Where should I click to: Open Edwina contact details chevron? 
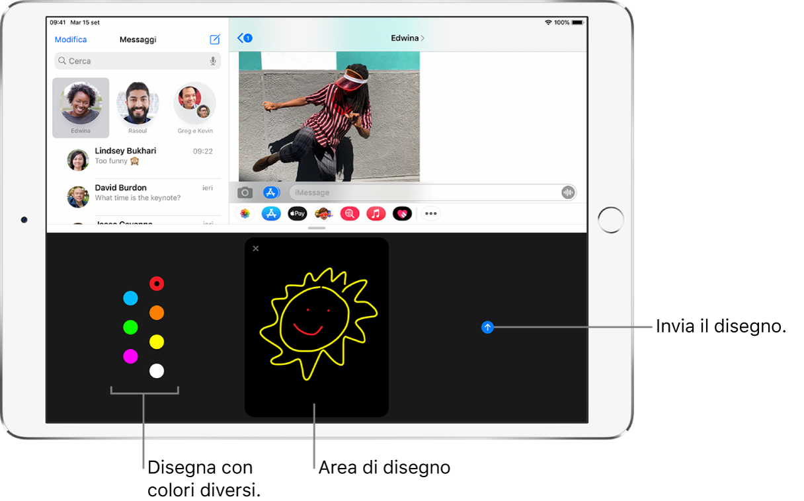coord(423,38)
